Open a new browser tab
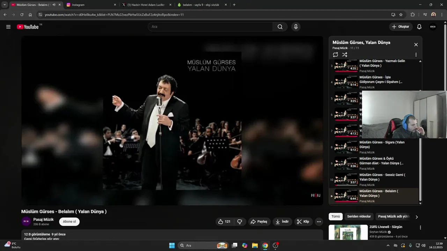 tap(234, 5)
